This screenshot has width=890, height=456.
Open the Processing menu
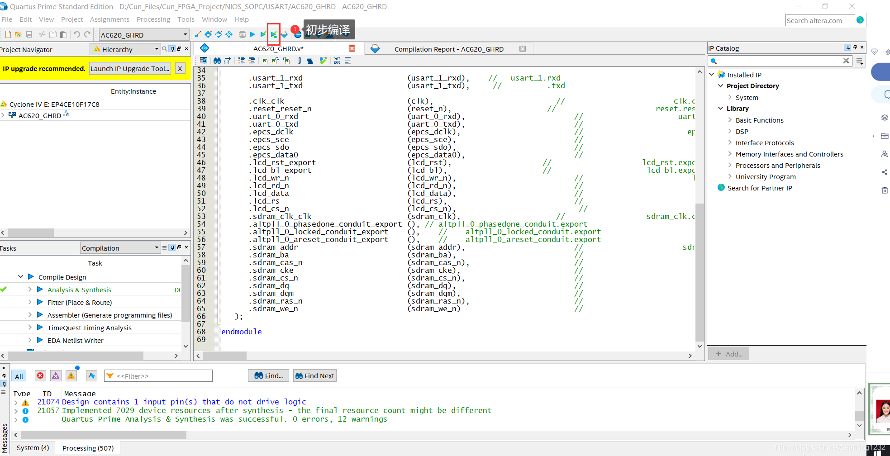click(153, 19)
